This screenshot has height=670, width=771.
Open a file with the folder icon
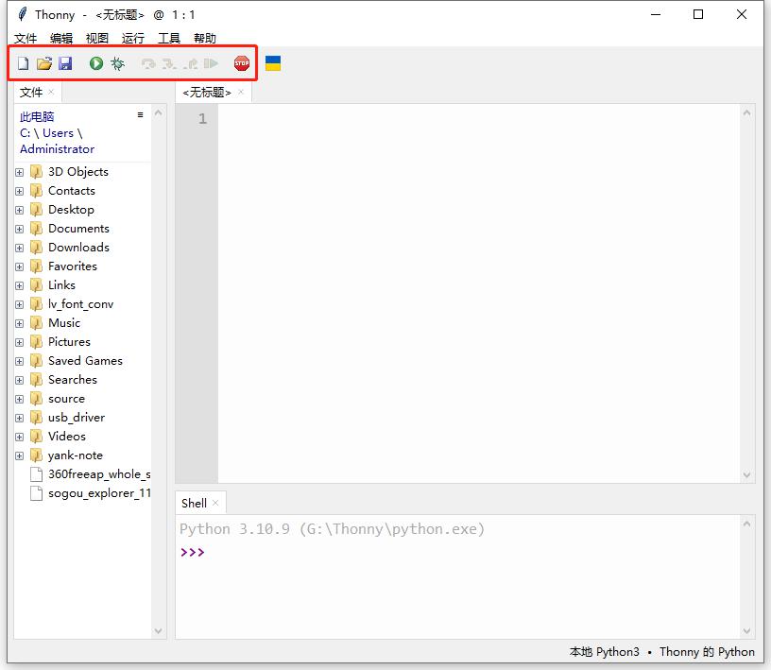tap(44, 63)
